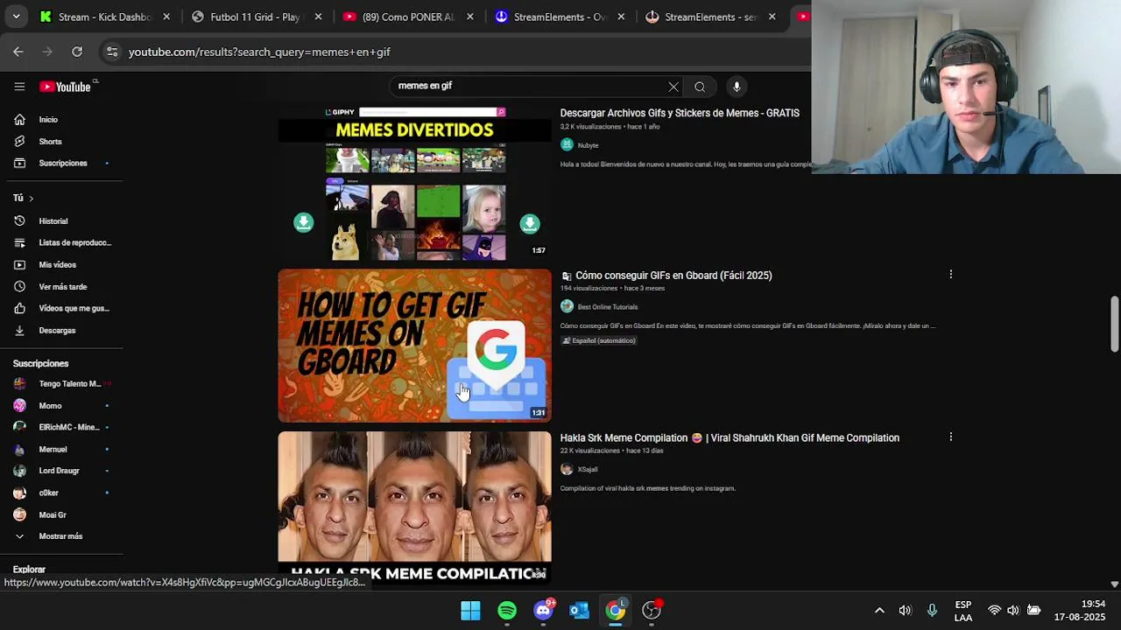Open the YouTube hamburger guide menu
This screenshot has height=630, width=1121.
coord(19,87)
